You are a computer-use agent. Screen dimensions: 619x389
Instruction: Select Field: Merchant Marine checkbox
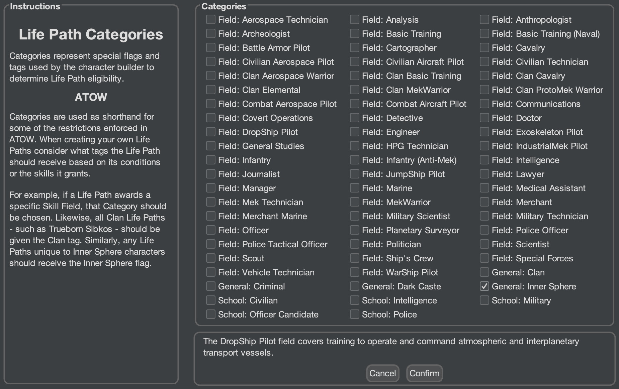tap(211, 216)
